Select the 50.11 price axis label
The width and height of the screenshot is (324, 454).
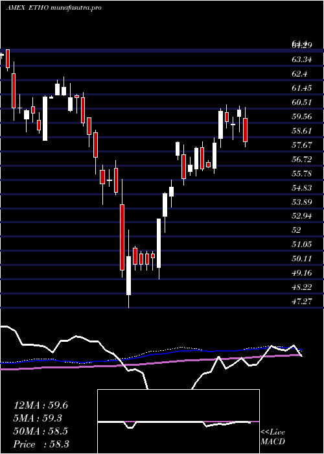tap(302, 259)
